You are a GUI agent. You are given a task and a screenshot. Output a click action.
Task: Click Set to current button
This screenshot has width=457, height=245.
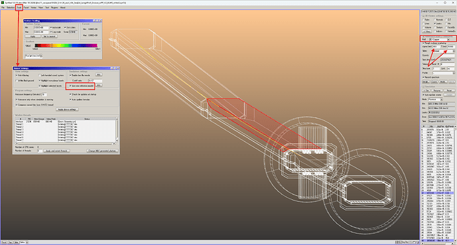tap(50, 37)
